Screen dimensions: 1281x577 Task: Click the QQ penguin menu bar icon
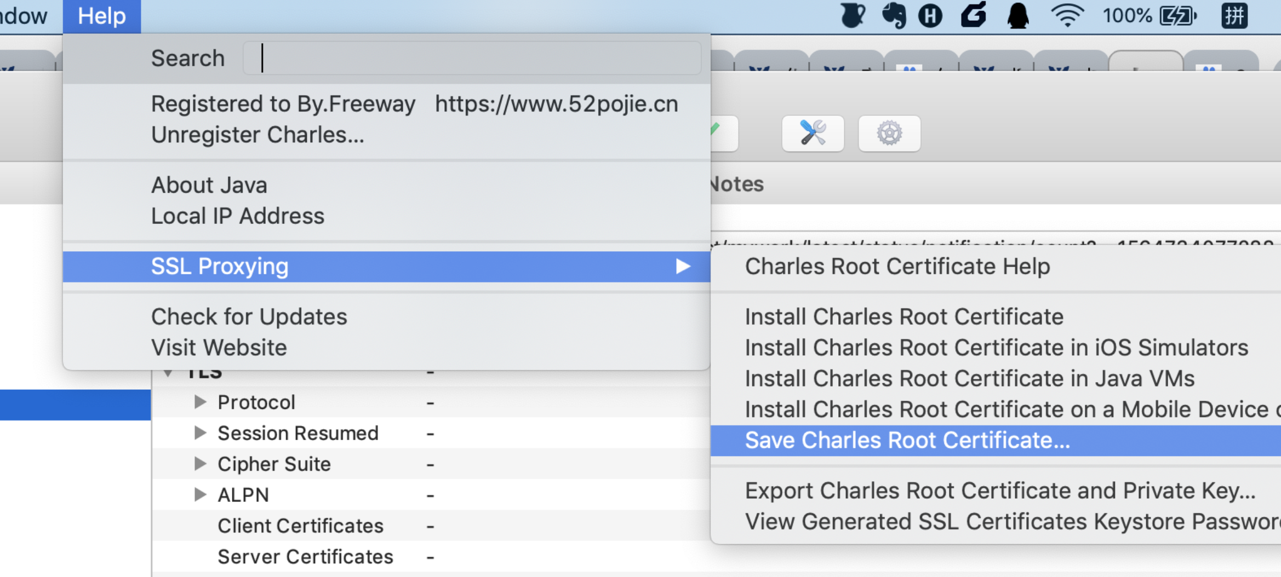coord(1018,15)
